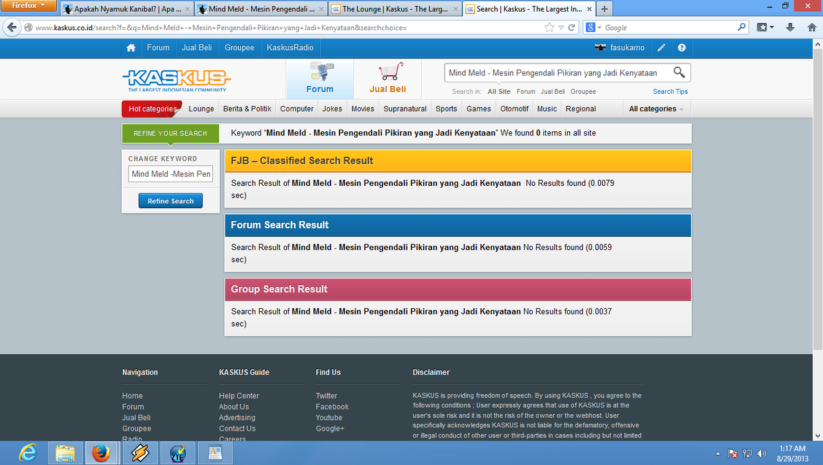Image resolution: width=823 pixels, height=465 pixels.
Task: Open the Firefox downloads arrow
Action: (x=790, y=28)
